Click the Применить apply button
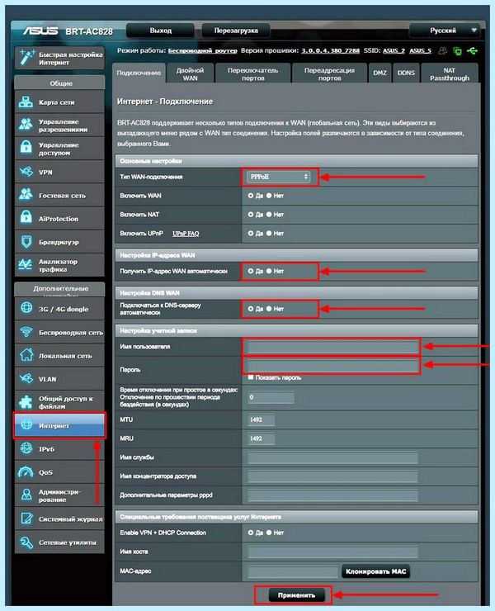The image size is (495, 611). (296, 595)
